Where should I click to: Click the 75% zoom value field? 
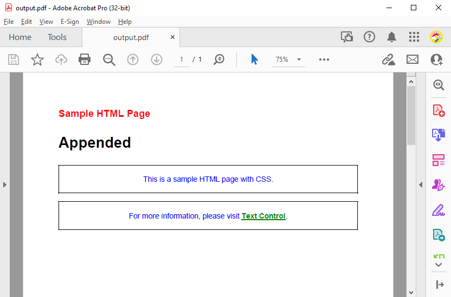(282, 60)
